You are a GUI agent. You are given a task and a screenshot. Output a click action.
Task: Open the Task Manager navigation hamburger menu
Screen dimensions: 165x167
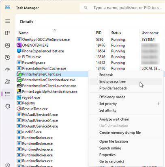tap(8, 21)
